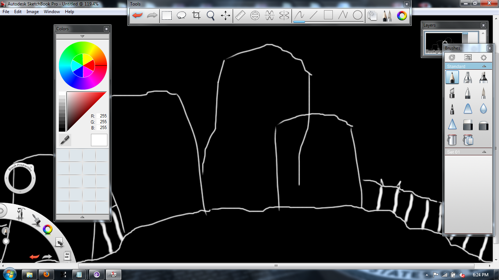The height and width of the screenshot is (280, 499).
Task: Close the Brushes panel
Action: click(490, 48)
